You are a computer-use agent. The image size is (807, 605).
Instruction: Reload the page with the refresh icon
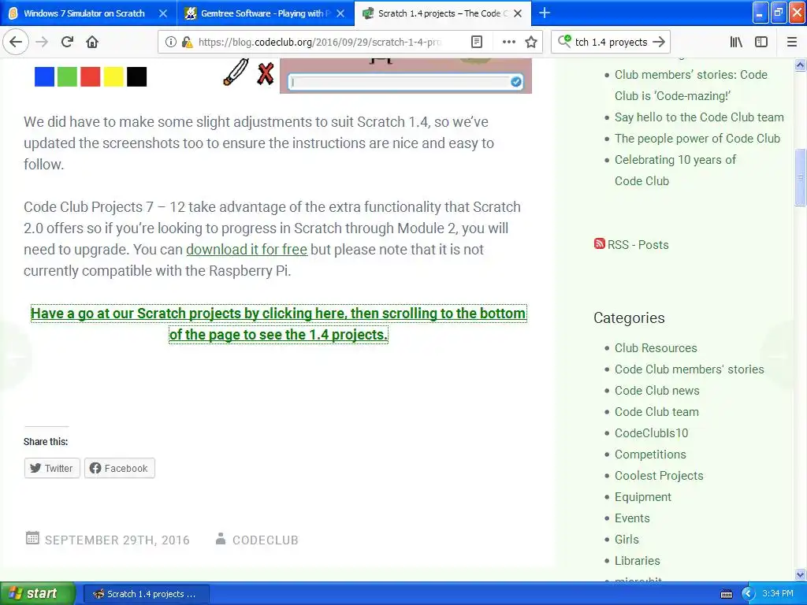point(67,42)
